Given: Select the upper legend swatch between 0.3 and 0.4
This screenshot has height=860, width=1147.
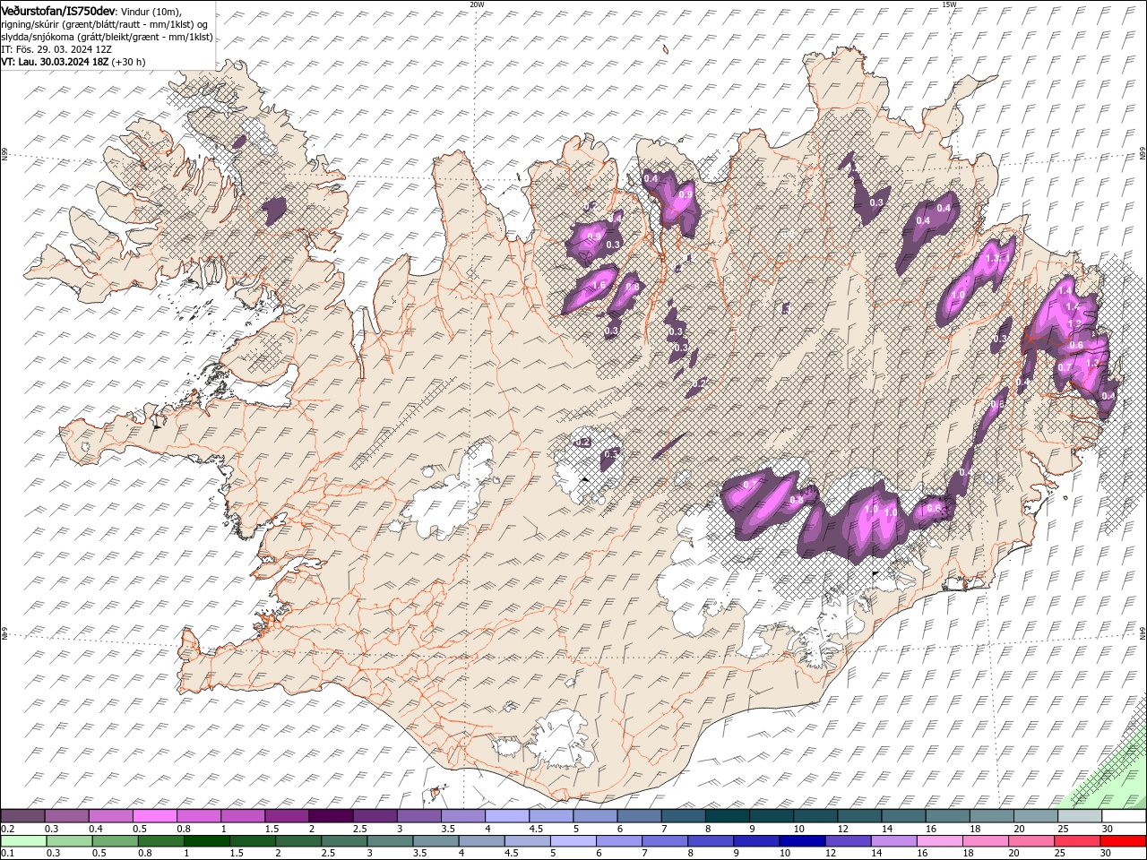Looking at the screenshot, I should [x=67, y=816].
